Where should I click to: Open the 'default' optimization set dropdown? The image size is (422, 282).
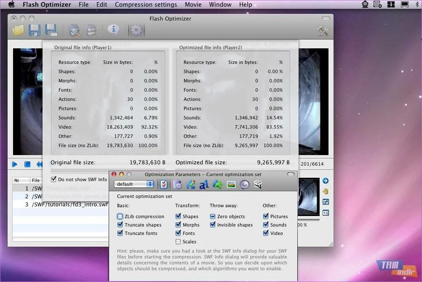[134, 184]
